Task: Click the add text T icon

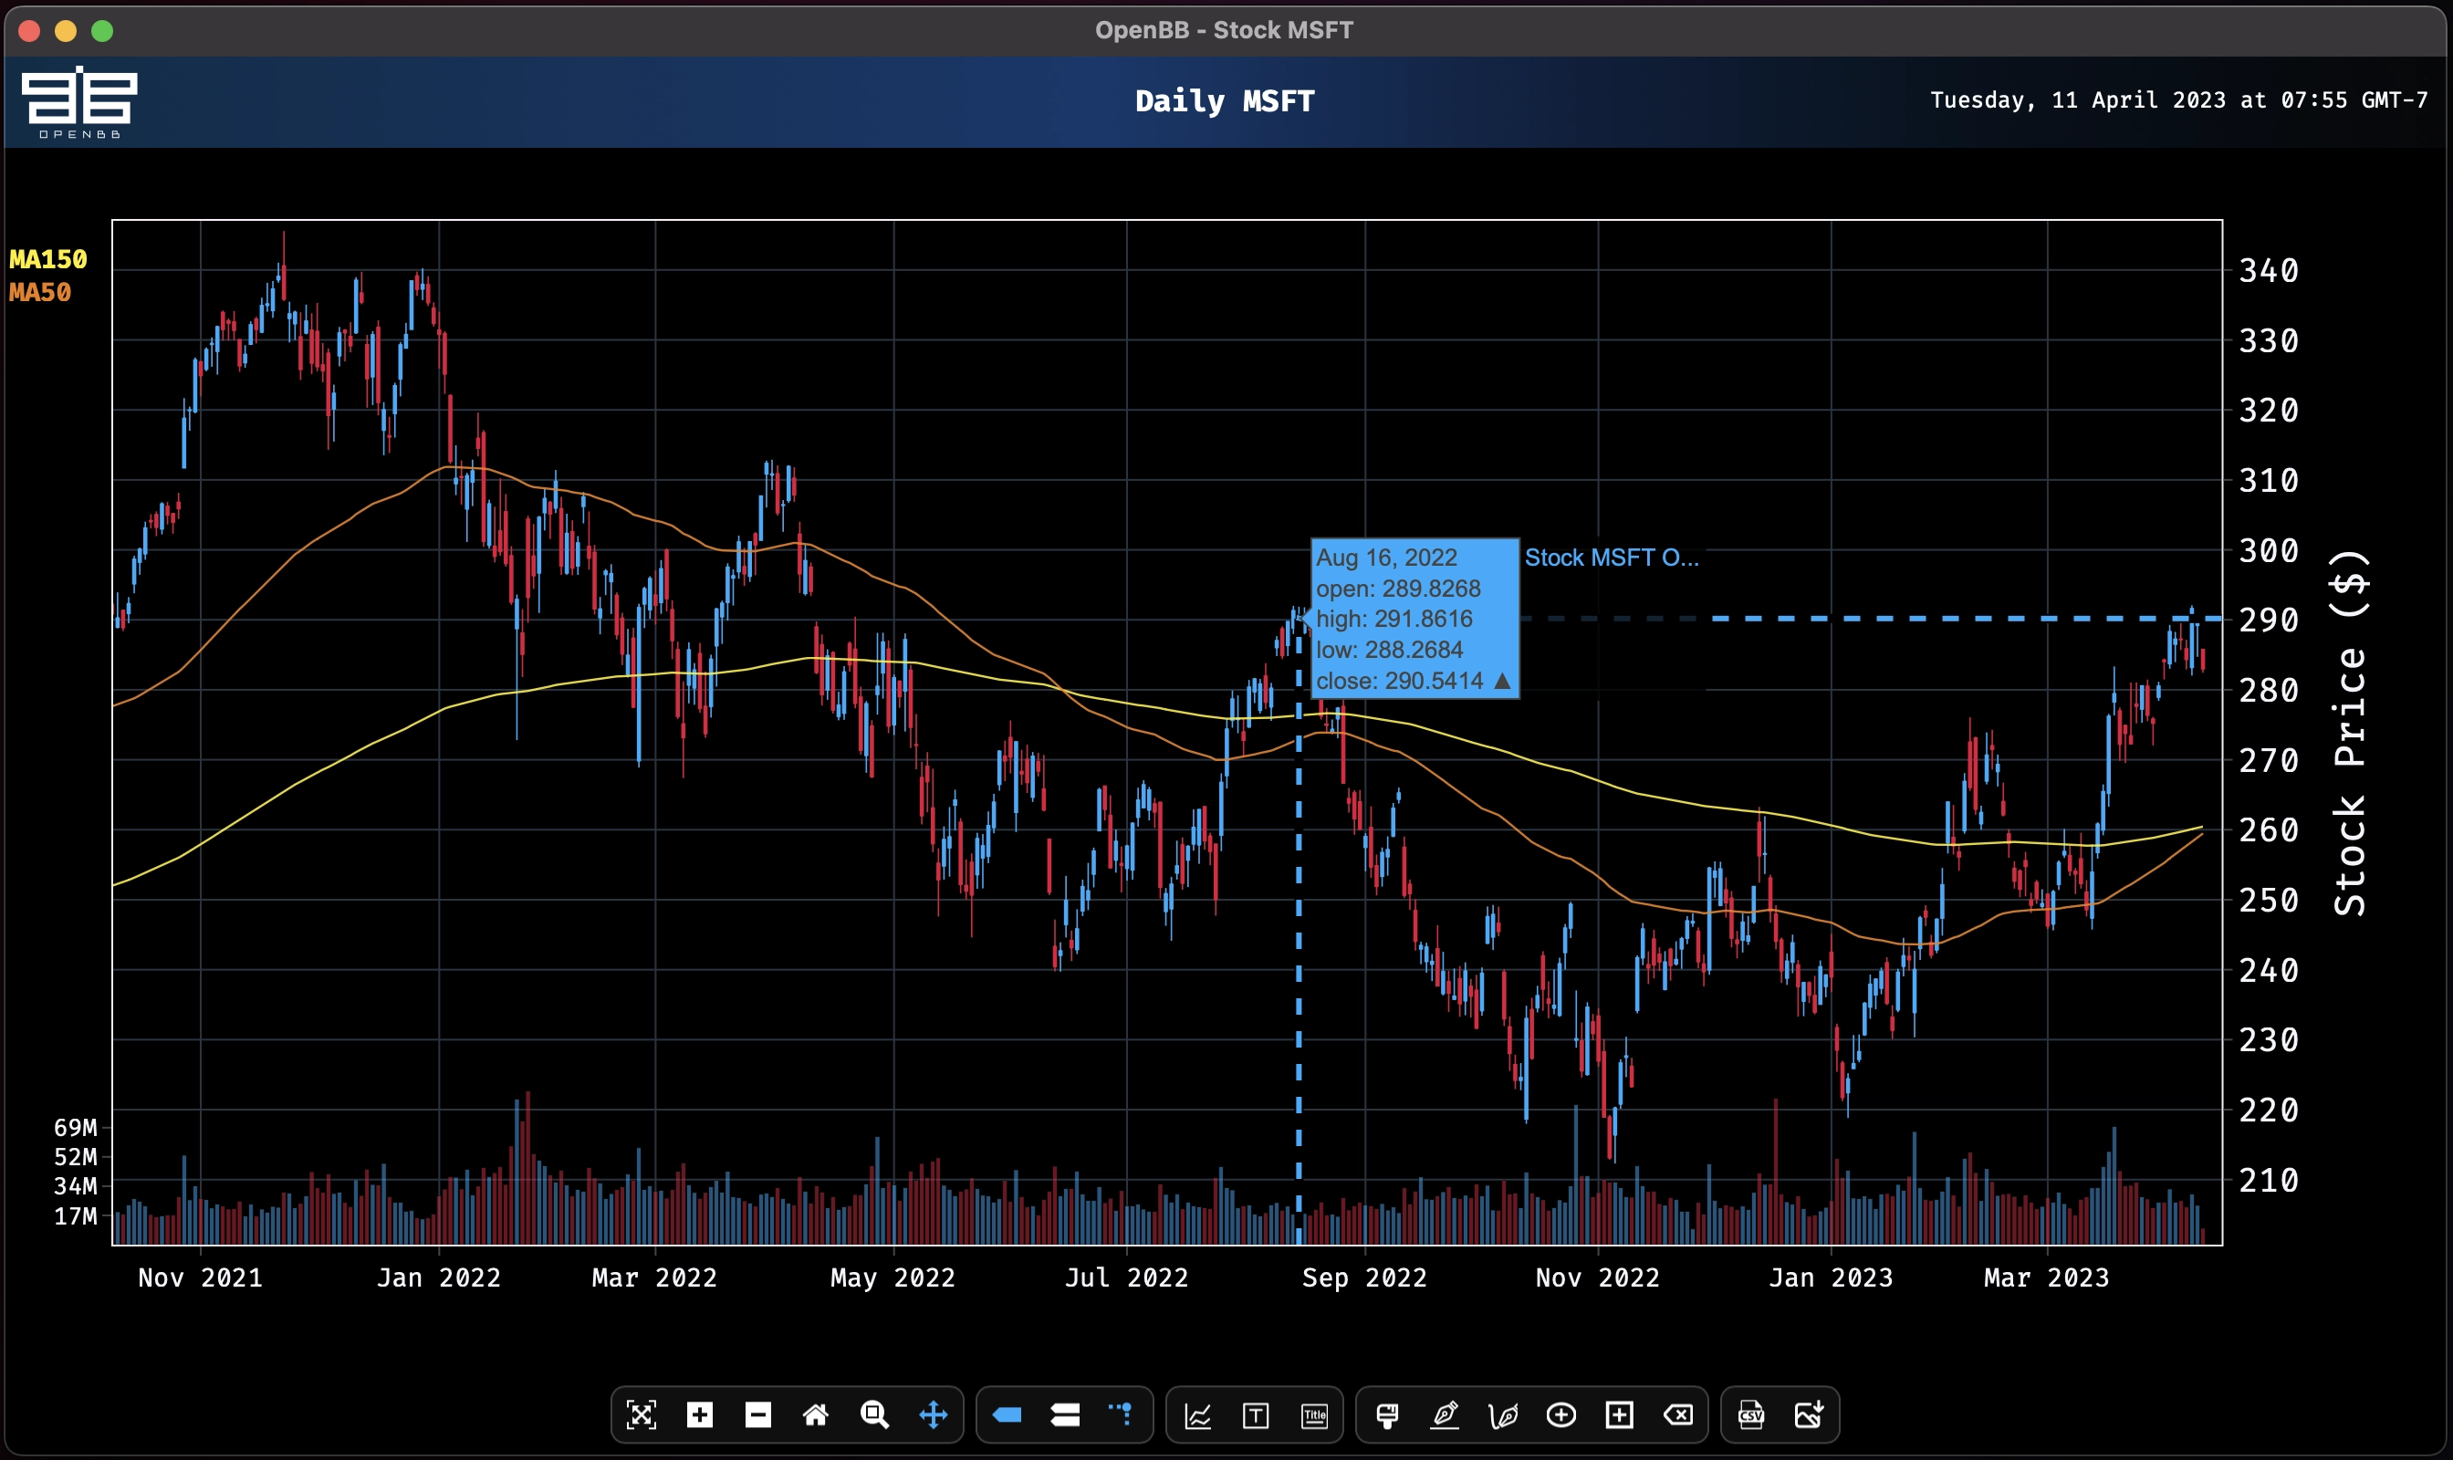Action: pos(1256,1417)
